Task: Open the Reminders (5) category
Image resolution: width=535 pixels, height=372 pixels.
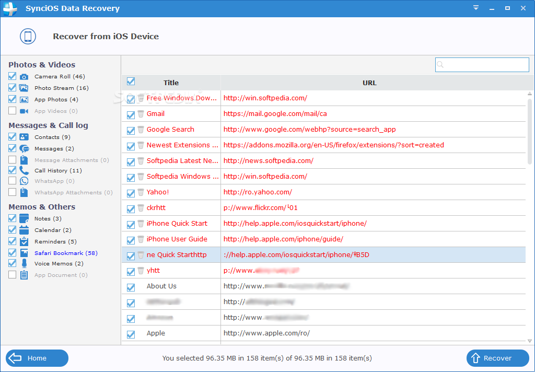Action: tap(55, 241)
